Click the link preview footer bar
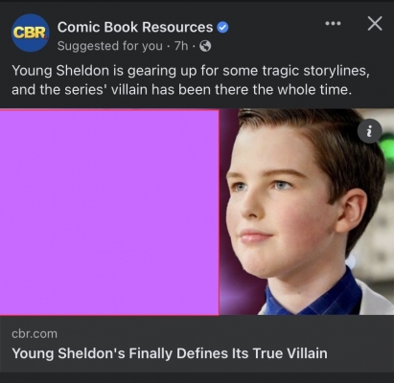 197,344
